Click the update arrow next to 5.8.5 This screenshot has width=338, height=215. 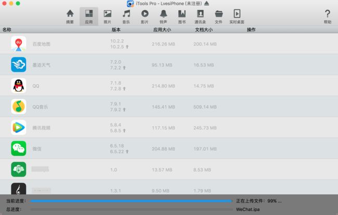click(124, 131)
